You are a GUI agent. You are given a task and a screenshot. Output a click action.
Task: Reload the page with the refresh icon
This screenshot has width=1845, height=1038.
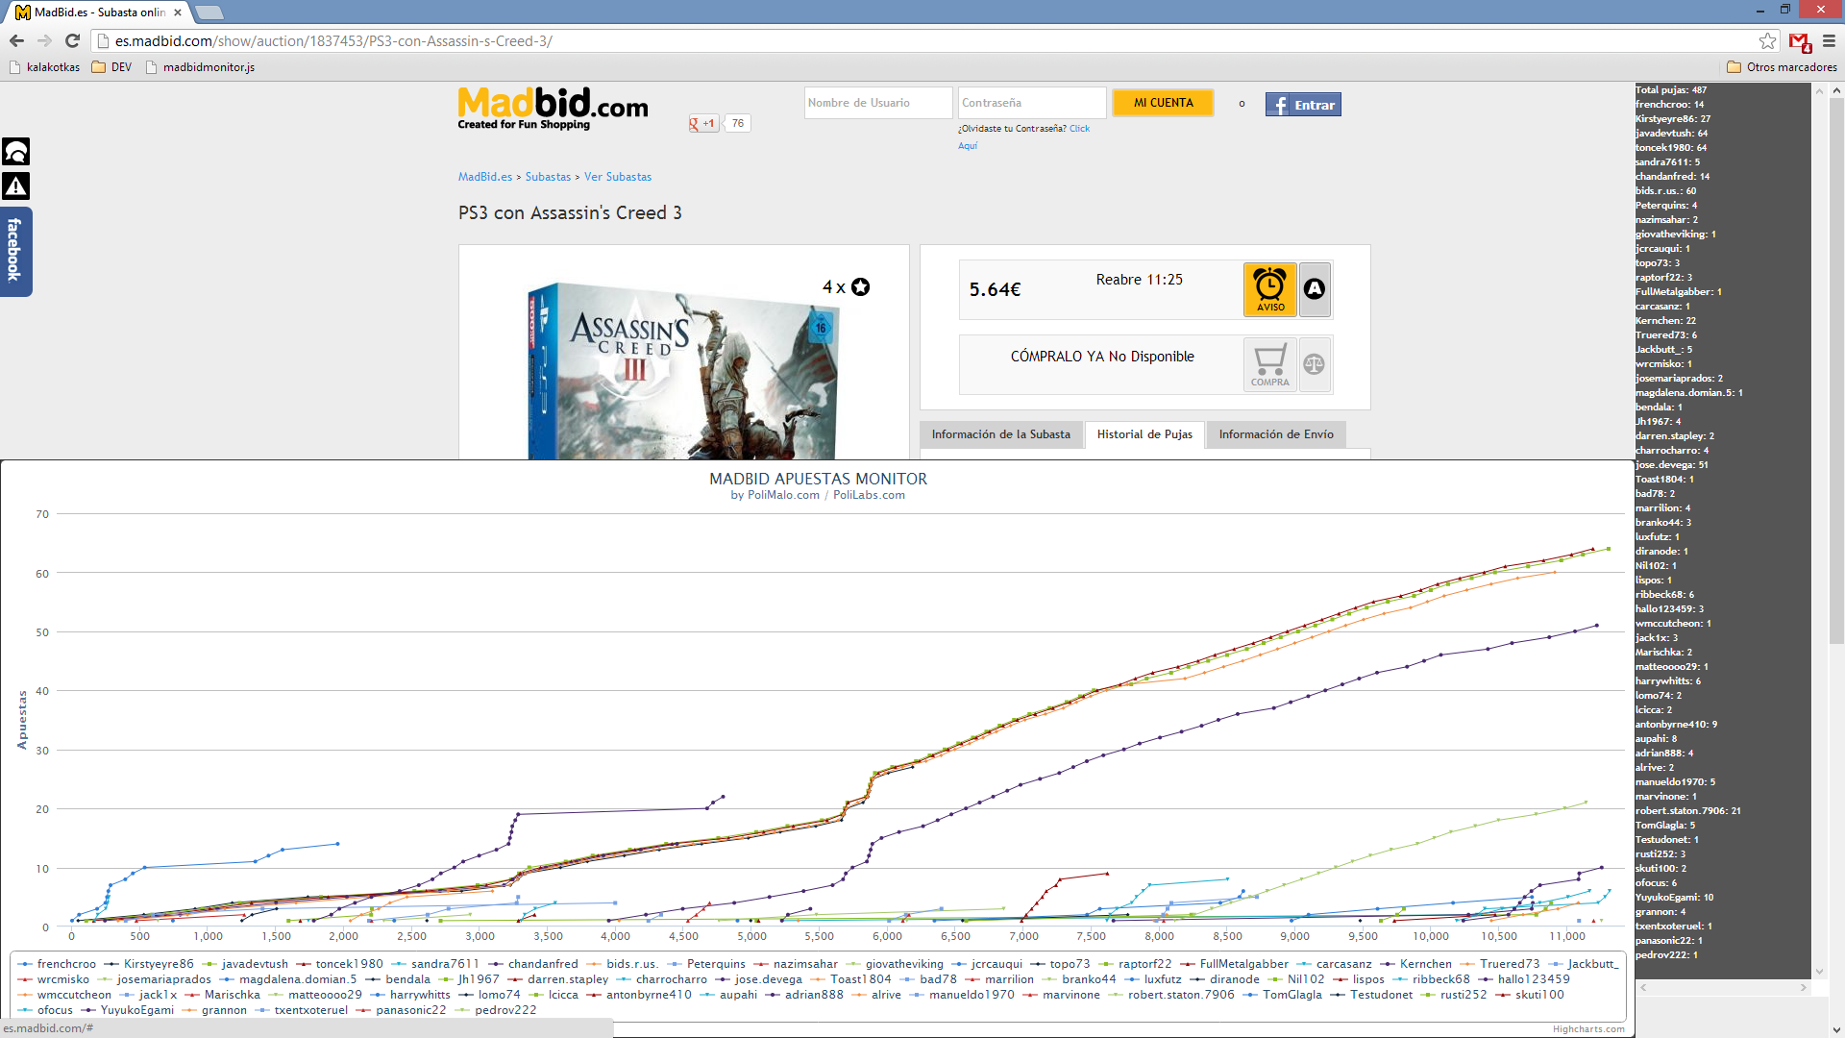point(72,40)
